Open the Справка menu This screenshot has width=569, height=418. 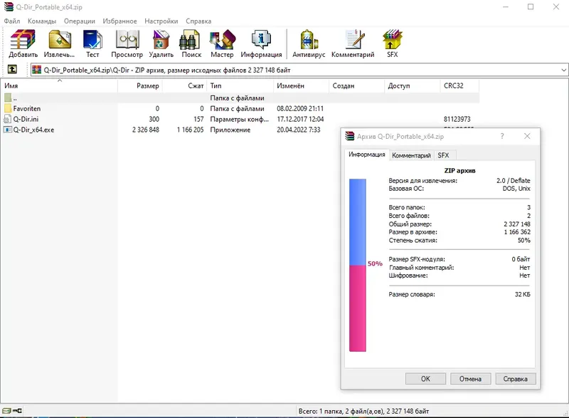click(x=198, y=21)
